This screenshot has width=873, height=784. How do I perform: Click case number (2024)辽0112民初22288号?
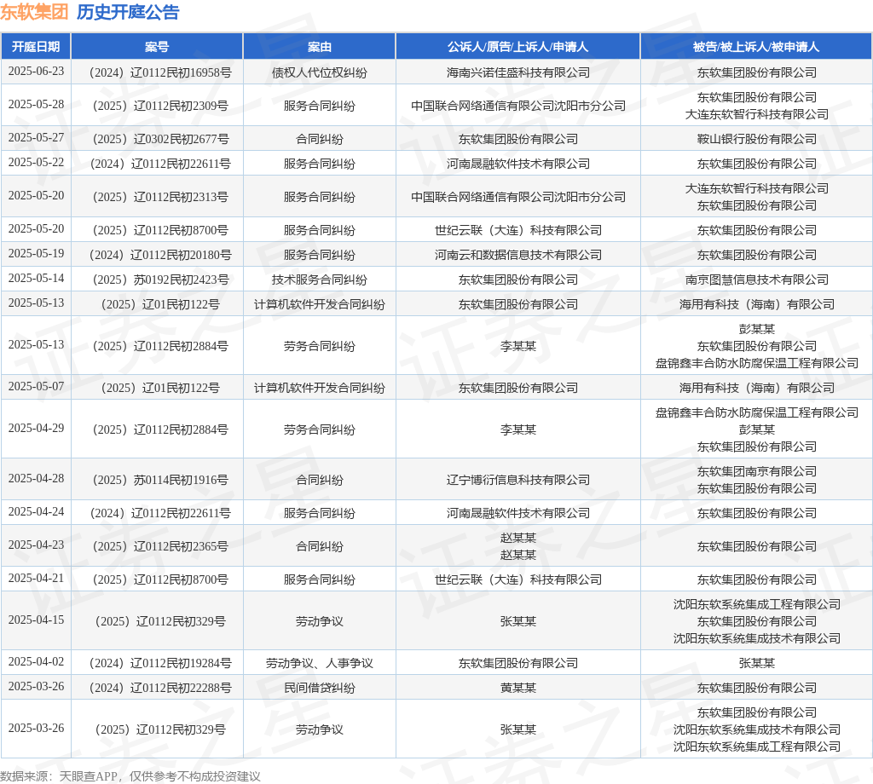pyautogui.click(x=160, y=689)
